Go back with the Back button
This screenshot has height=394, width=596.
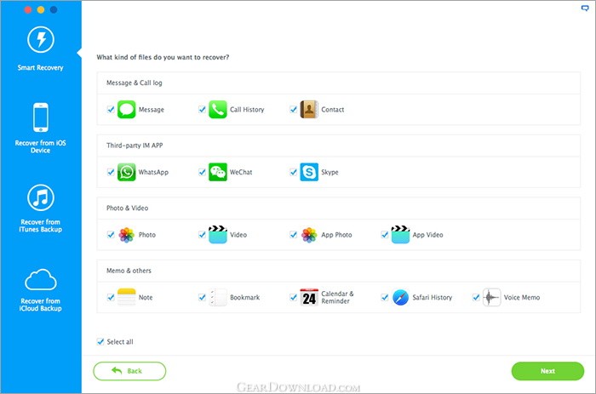[129, 371]
